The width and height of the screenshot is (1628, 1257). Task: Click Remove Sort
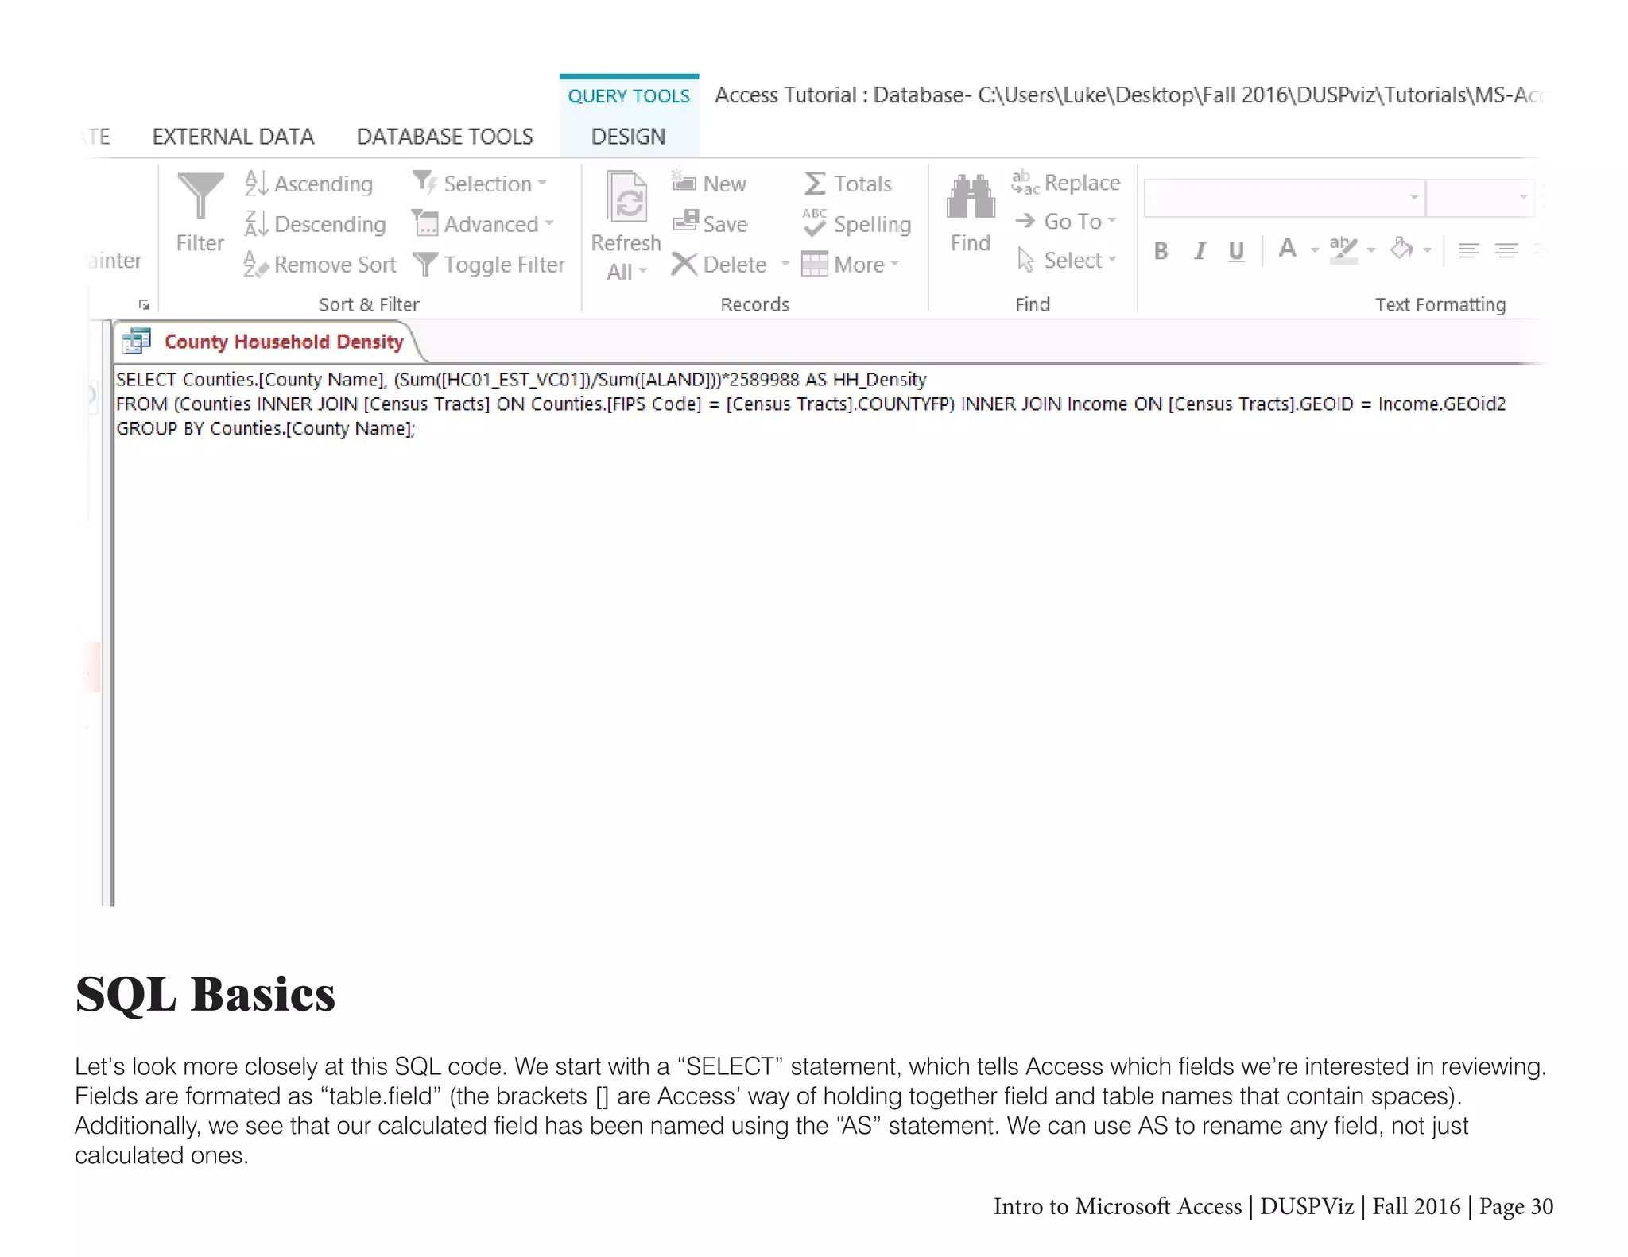(320, 265)
